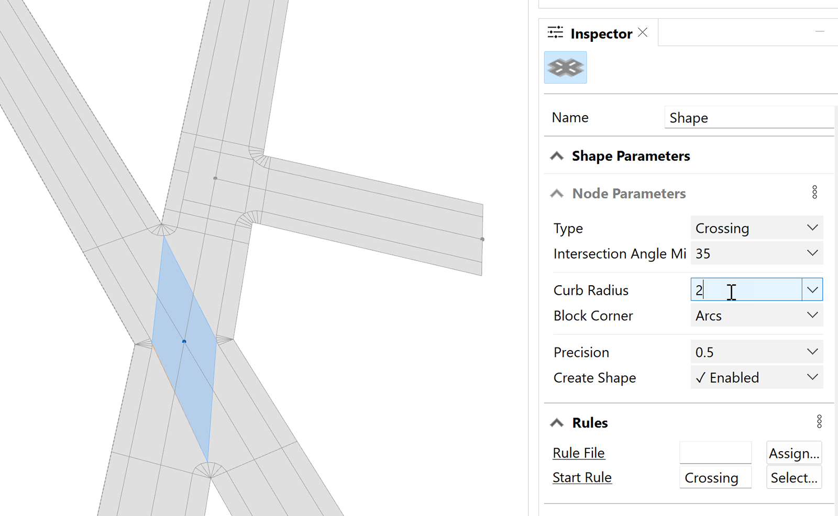The width and height of the screenshot is (838, 516).
Task: Open the Precision dropdown showing 0.5
Action: [812, 352]
